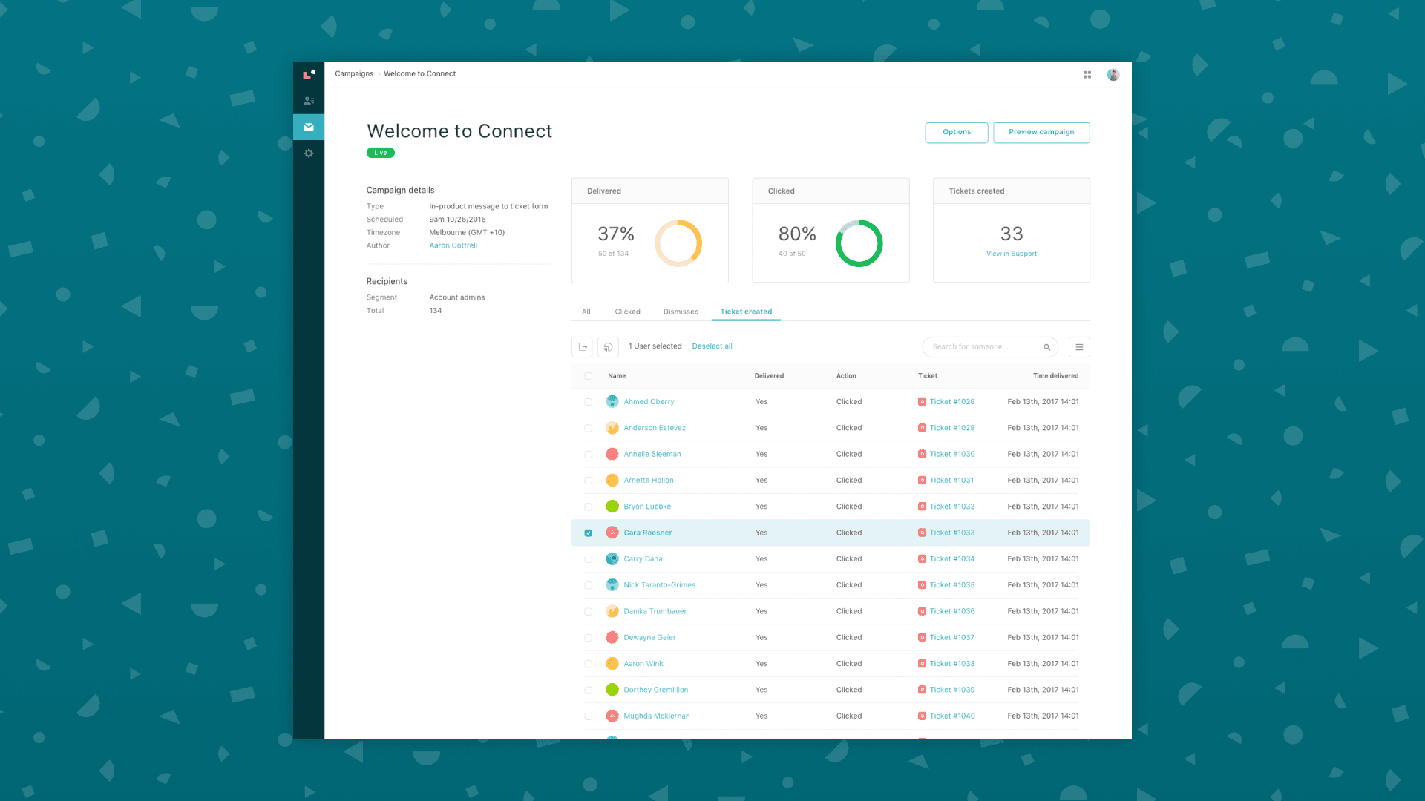The image size is (1425, 801).
Task: Select the Clicked tab in campaign
Action: click(x=626, y=311)
